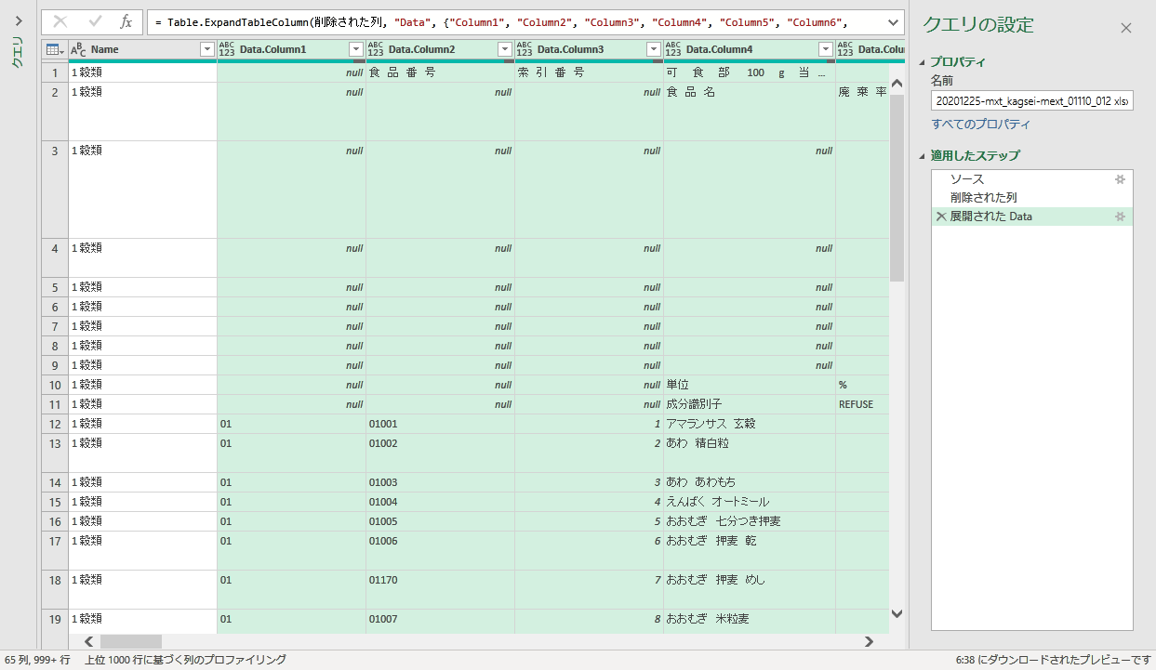This screenshot has width=1156, height=670.
Task: Click the horizontal scrollbar right arrow
Action: [869, 641]
